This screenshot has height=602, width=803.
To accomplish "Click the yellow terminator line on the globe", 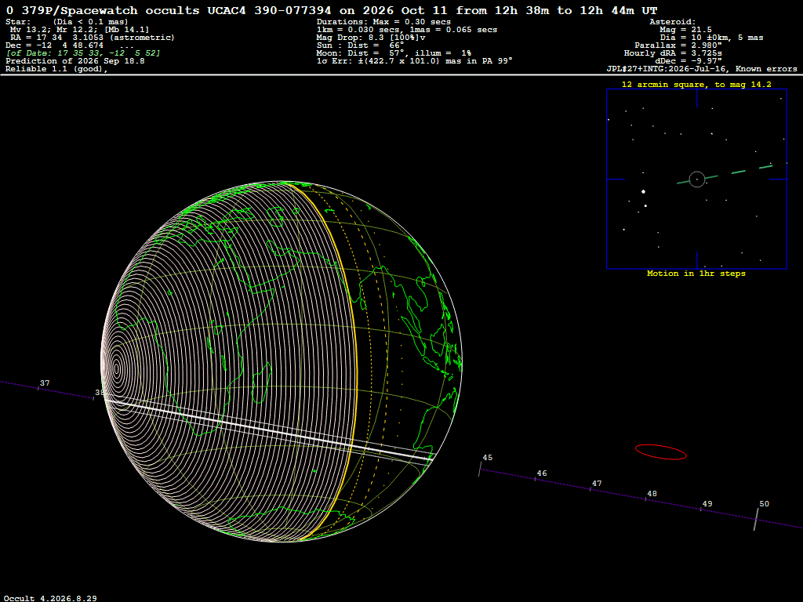I will click(x=342, y=358).
